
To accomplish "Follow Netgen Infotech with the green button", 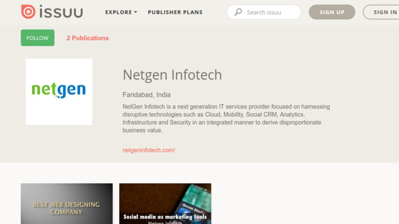I will pyautogui.click(x=37, y=38).
